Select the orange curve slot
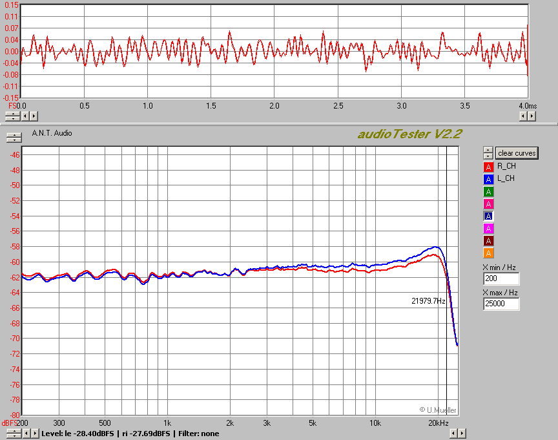The image size is (558, 440). [x=488, y=253]
